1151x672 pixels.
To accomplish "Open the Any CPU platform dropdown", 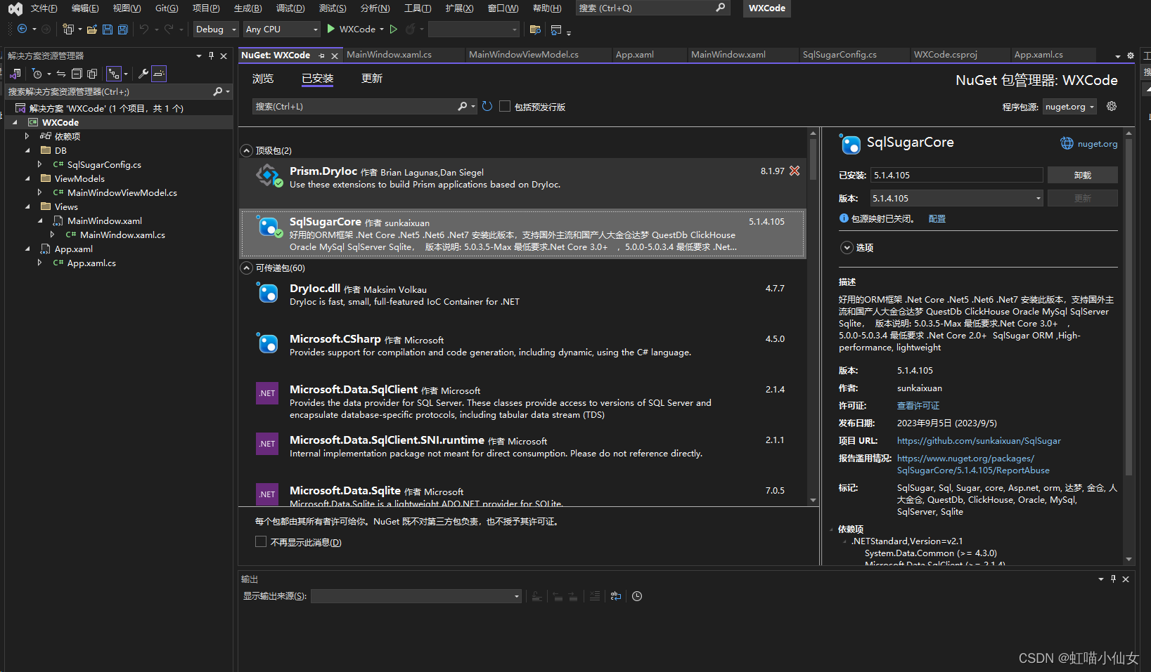I will tap(282, 29).
